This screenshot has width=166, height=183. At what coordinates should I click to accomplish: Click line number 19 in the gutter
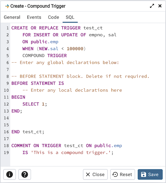pos(6,153)
